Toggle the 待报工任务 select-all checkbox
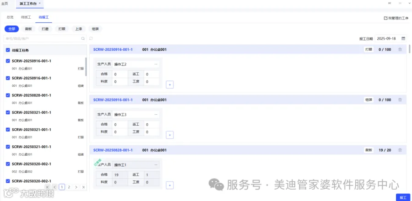The height and width of the screenshot is (201, 412). tap(8, 50)
